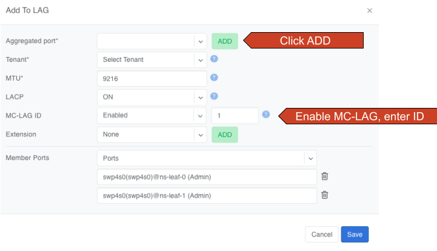This screenshot has height=251, width=437.
Task: Delete the ns-leaf-1 member port
Action: pyautogui.click(x=325, y=195)
